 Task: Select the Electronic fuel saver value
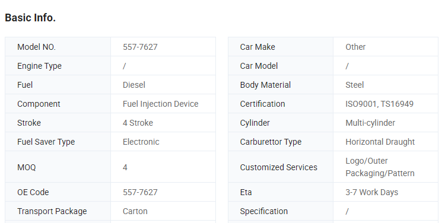(141, 142)
